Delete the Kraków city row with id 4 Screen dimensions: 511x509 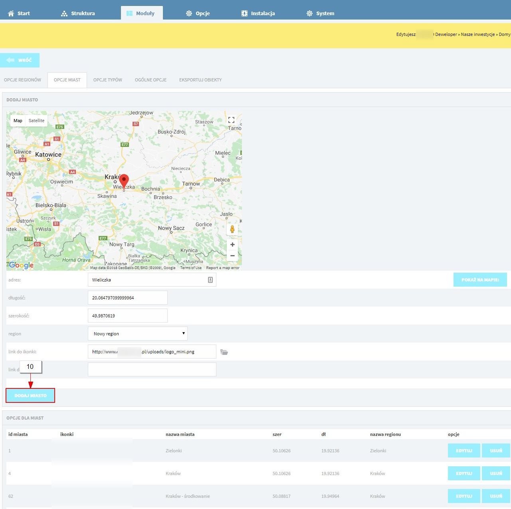pyautogui.click(x=496, y=473)
